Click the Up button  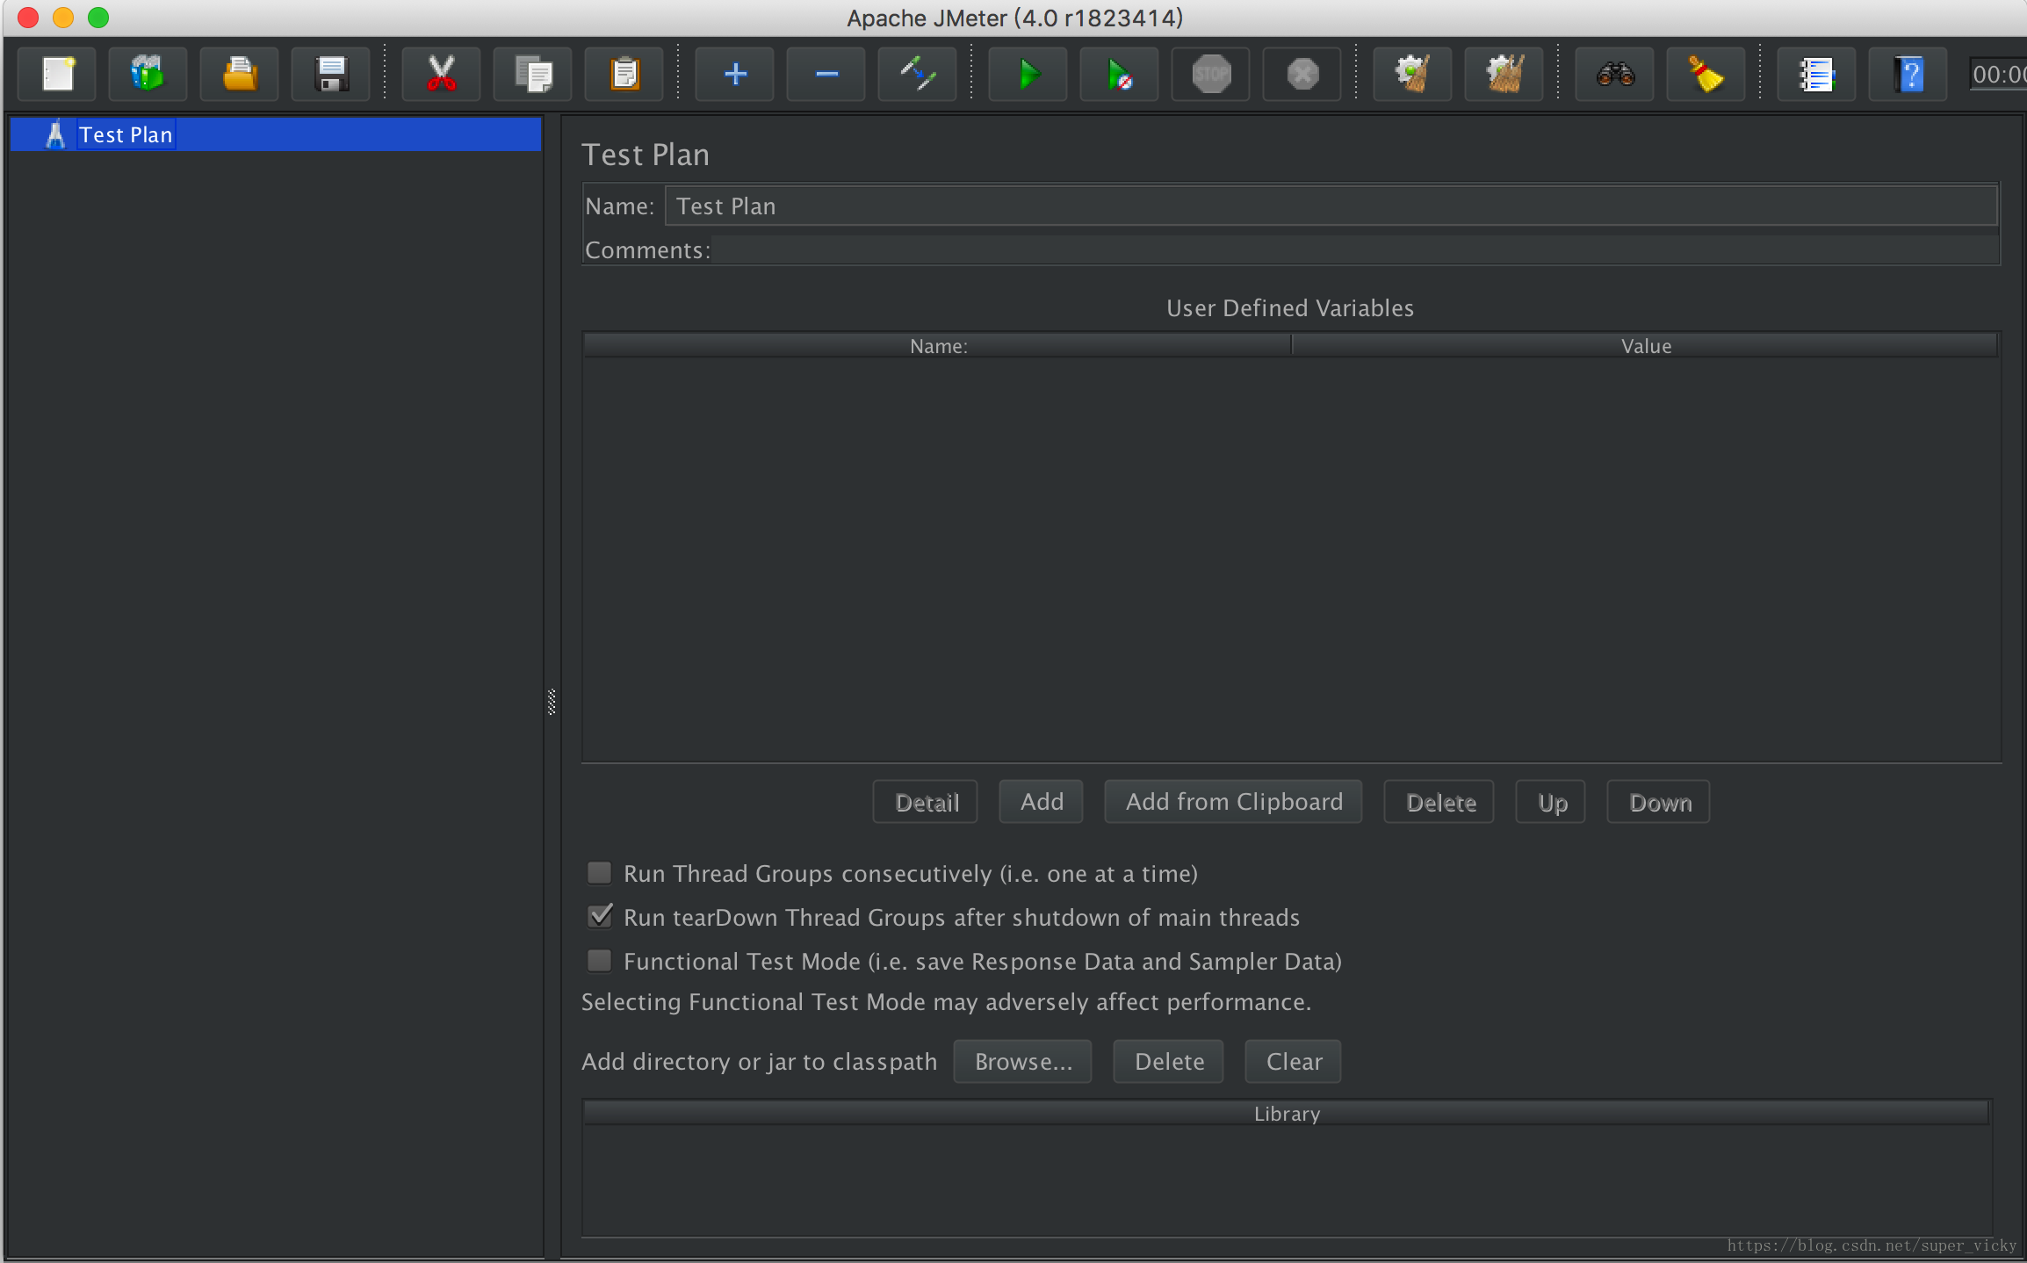click(1551, 802)
